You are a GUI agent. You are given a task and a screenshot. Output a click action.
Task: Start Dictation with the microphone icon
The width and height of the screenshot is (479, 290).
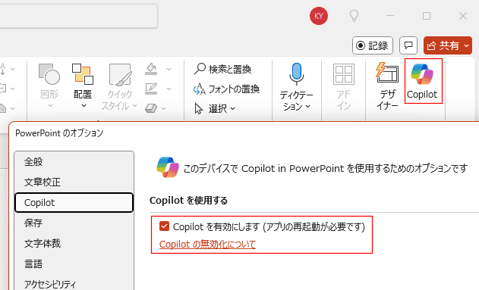[x=296, y=73]
